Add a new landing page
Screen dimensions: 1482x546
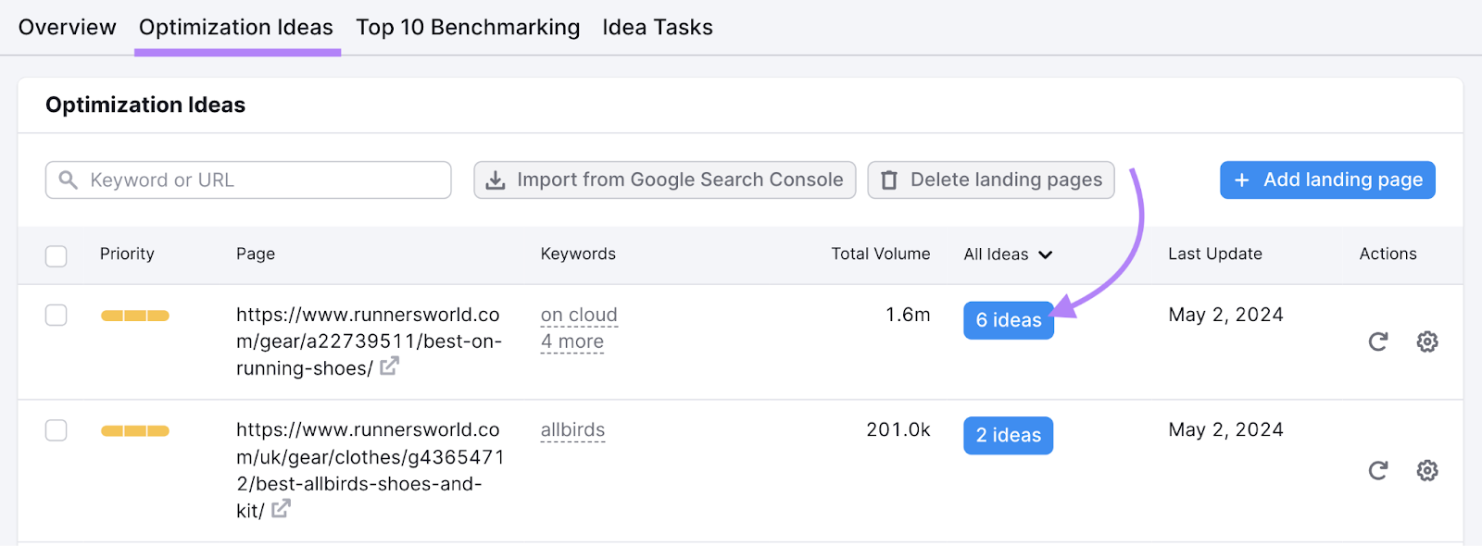click(x=1327, y=180)
